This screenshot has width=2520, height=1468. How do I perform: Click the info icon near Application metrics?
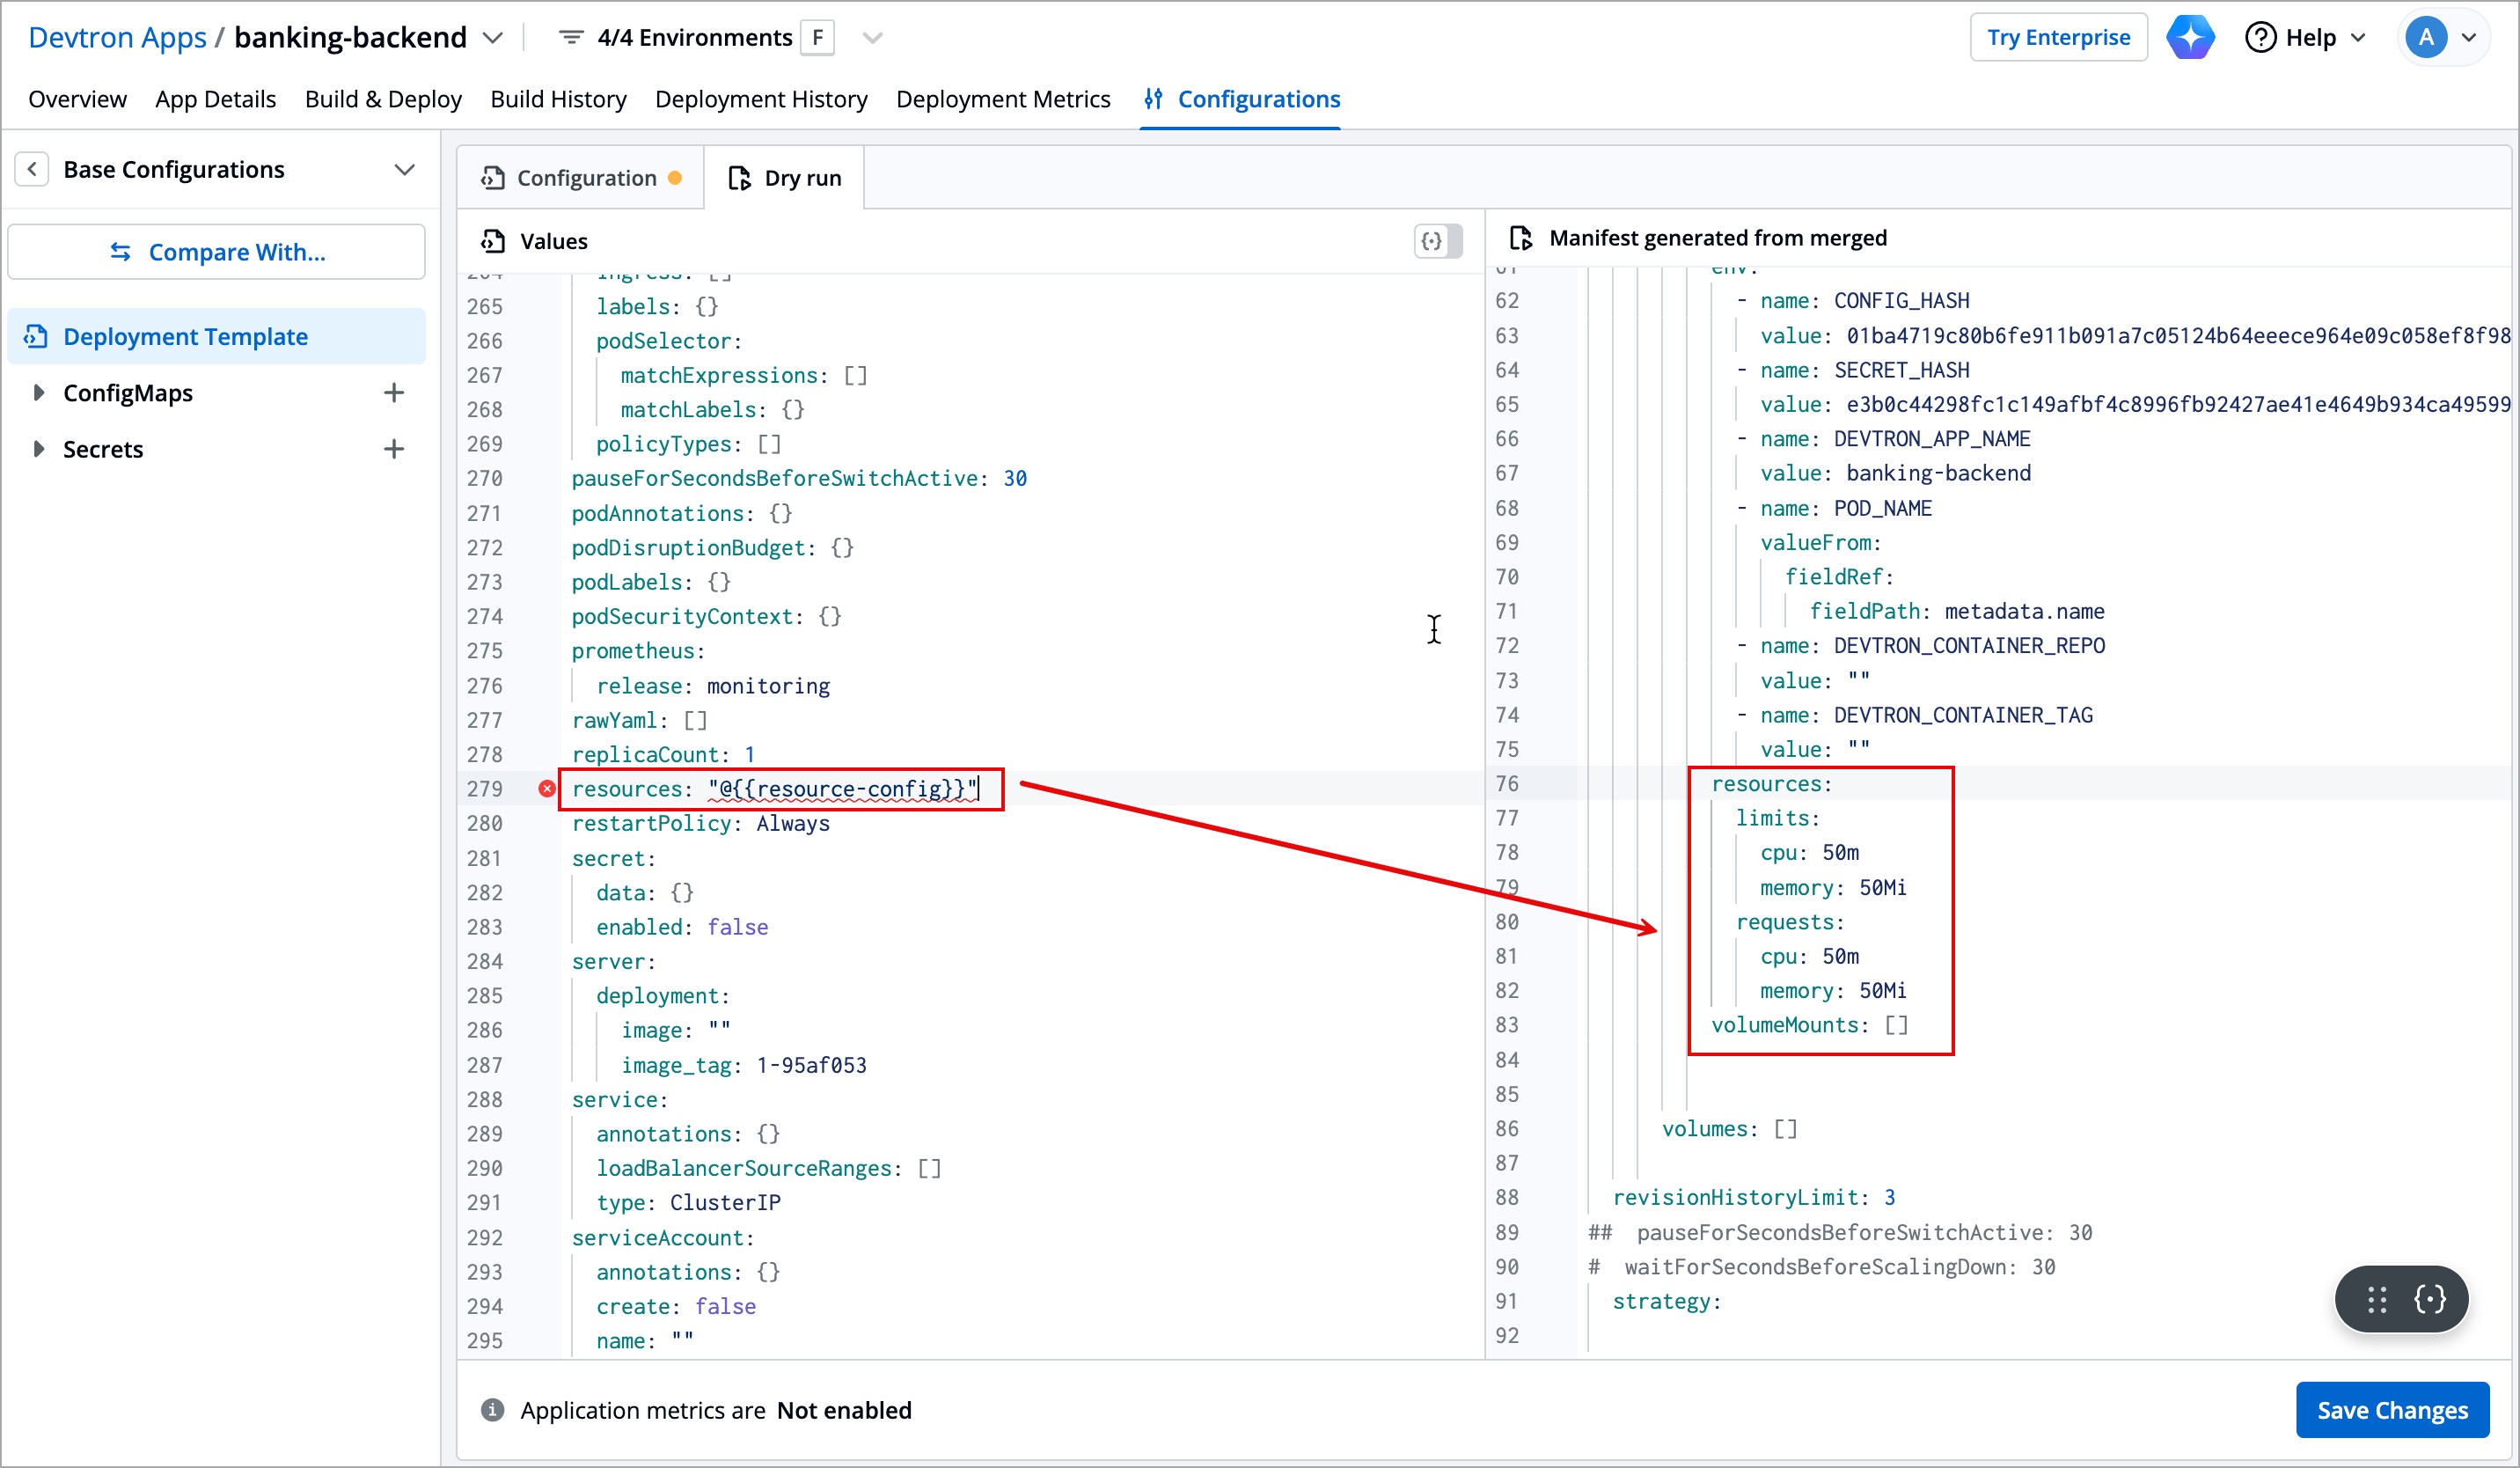point(492,1410)
